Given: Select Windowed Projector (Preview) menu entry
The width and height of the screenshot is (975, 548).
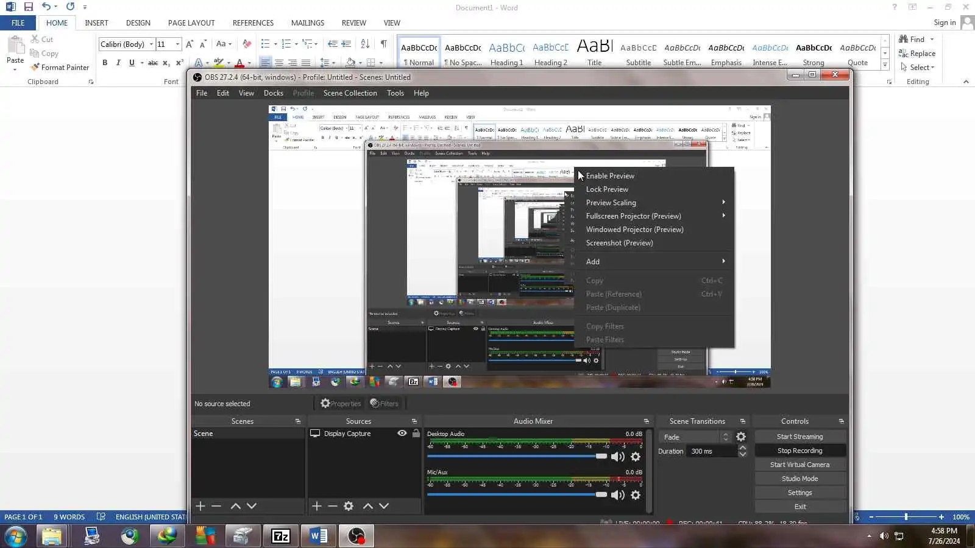Looking at the screenshot, I should (654, 230).
